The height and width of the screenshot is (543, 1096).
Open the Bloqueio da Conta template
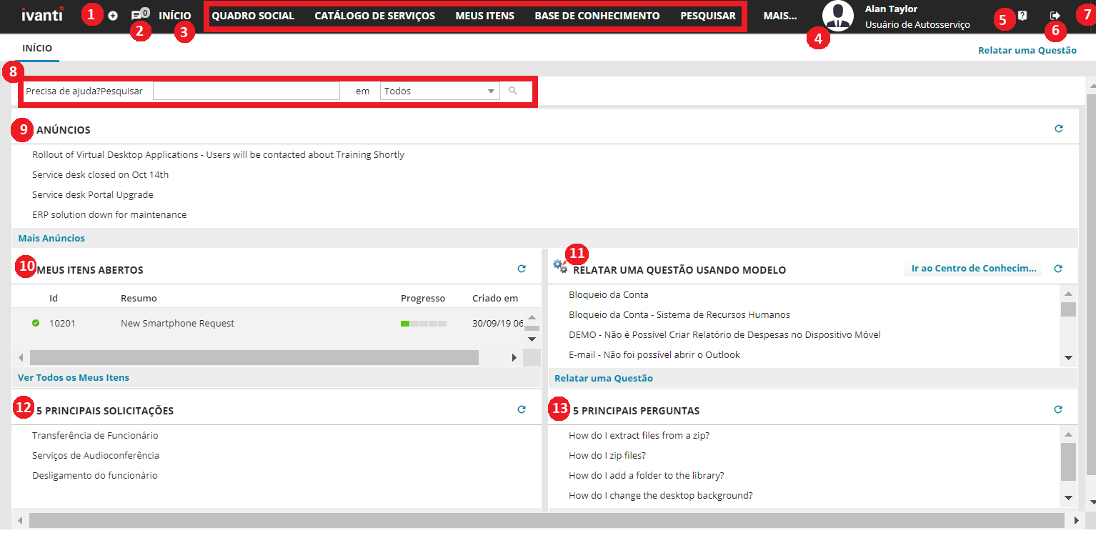point(607,294)
